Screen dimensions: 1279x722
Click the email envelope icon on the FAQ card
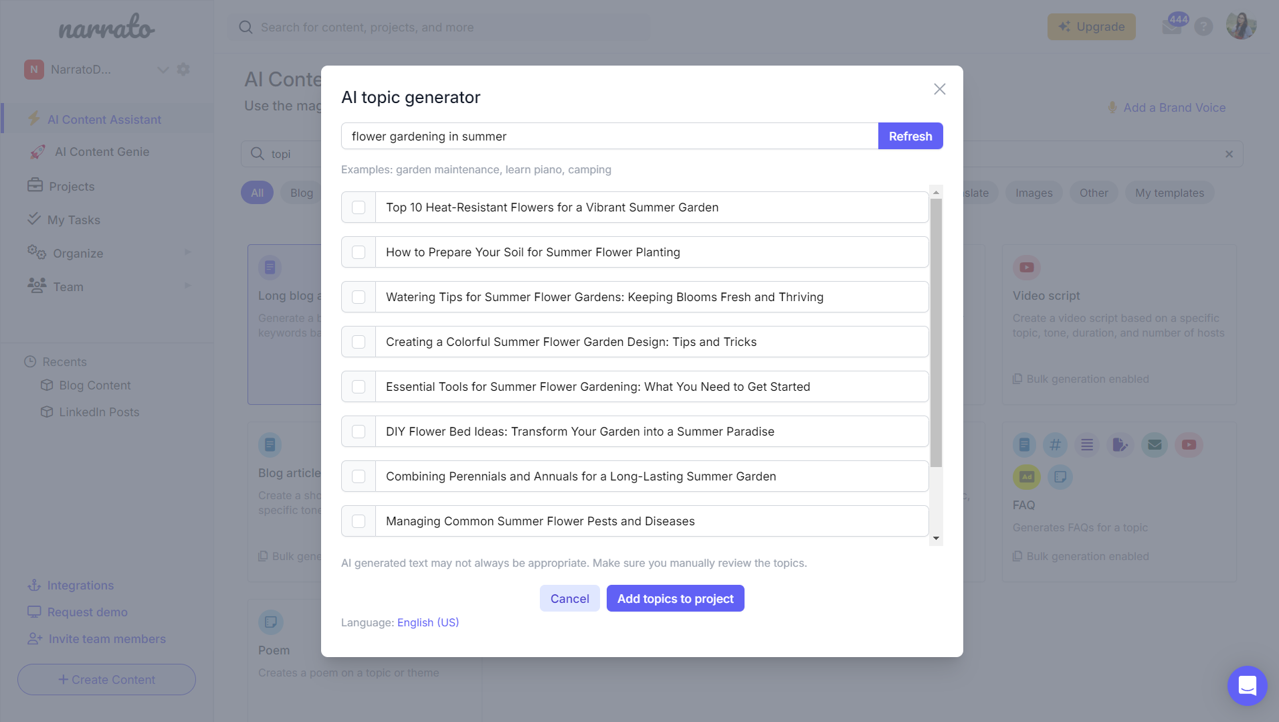[x=1155, y=444]
